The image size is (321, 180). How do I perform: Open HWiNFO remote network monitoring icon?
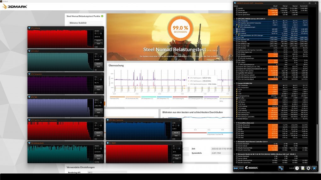coord(281,168)
